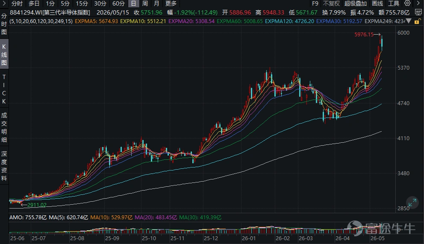Click the index name 8841294.WI 第三代半导体指数

[x=50, y=12]
